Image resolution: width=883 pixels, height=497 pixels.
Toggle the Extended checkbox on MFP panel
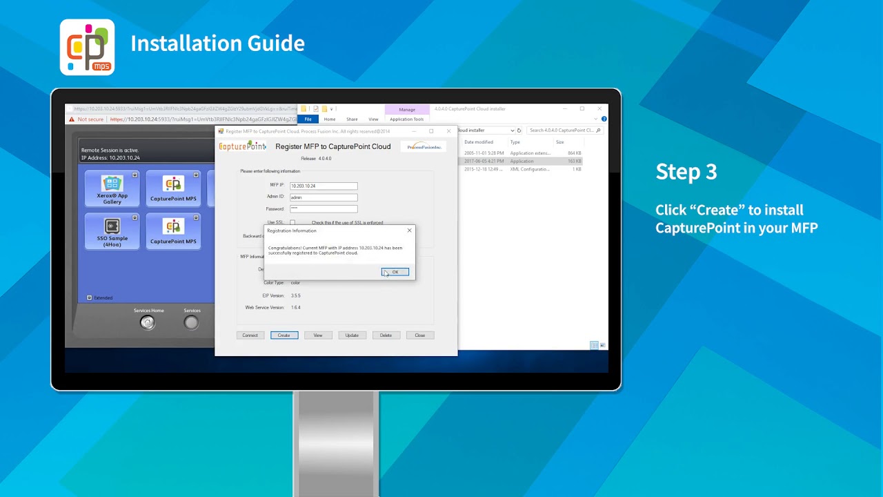(90, 298)
